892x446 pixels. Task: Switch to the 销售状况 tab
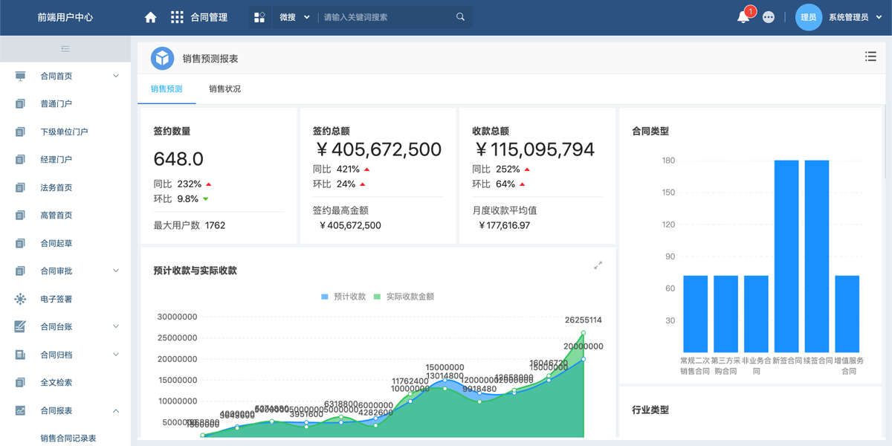coord(224,89)
